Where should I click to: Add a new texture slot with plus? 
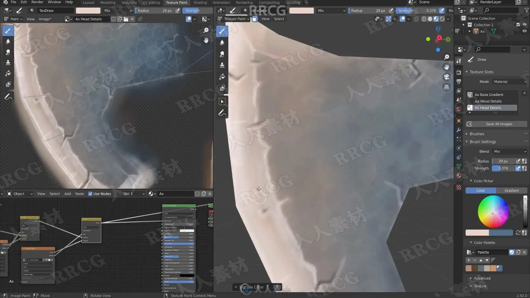click(x=524, y=93)
